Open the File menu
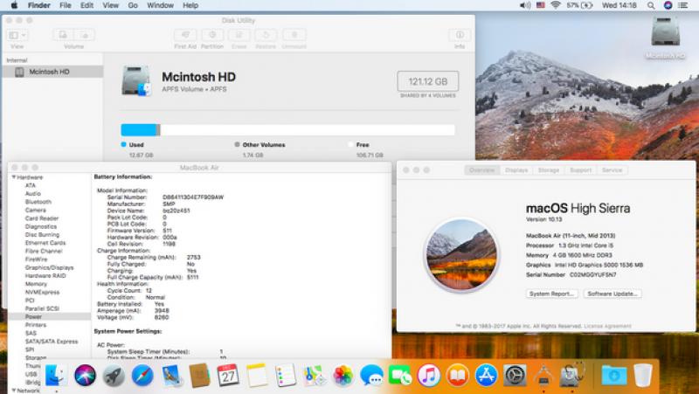This screenshot has width=699, height=394. (x=66, y=5)
